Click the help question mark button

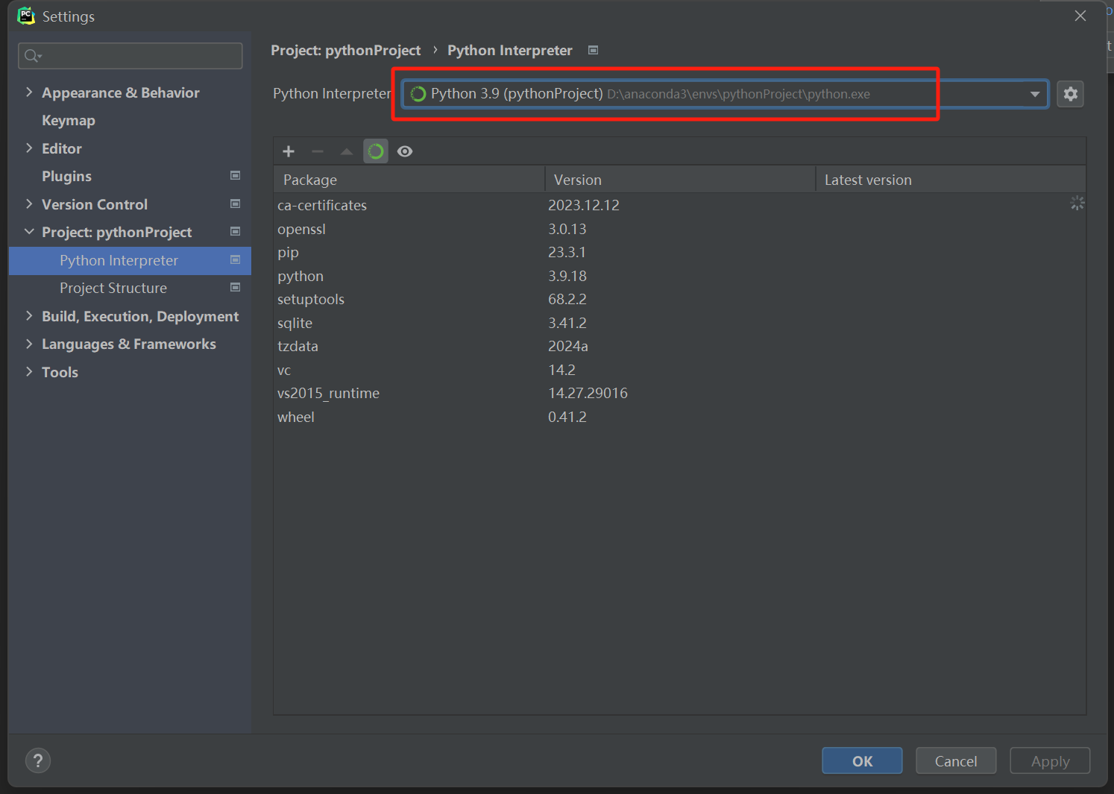[38, 760]
